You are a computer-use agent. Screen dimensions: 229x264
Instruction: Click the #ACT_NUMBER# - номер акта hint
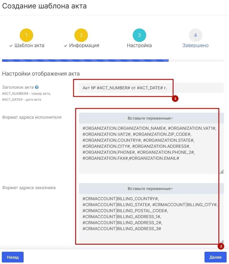pos(26,93)
